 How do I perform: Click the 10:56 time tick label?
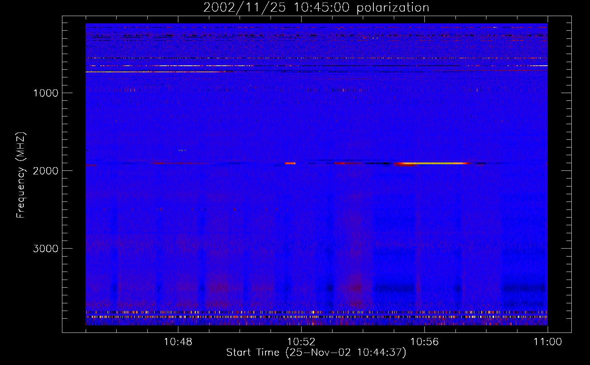pos(424,342)
